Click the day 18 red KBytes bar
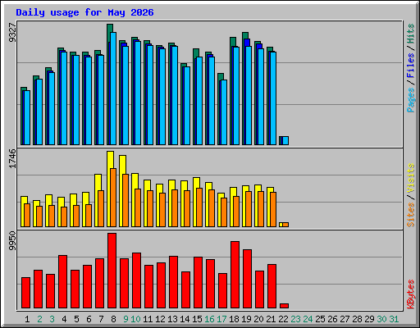The height and width of the screenshot is (328, 420). (x=235, y=275)
